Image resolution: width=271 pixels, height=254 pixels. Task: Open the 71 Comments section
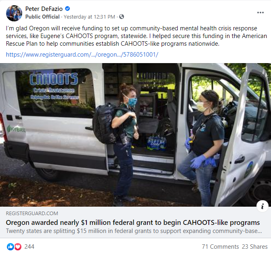[221, 247]
